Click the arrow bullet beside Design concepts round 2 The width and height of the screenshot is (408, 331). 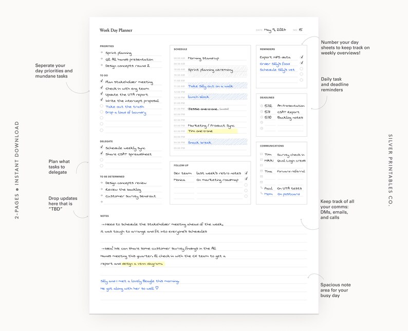click(101, 65)
